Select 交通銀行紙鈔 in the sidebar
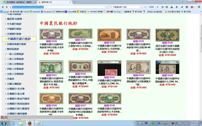 14,34
